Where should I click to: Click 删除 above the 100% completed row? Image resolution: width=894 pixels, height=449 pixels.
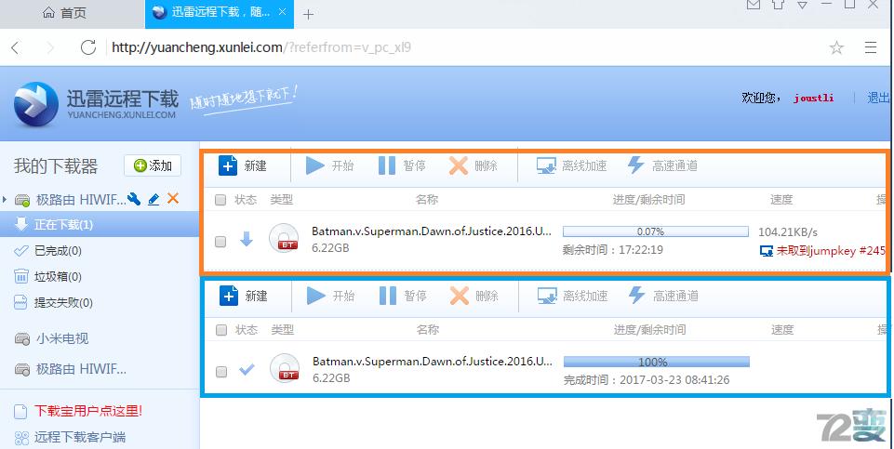coord(474,296)
